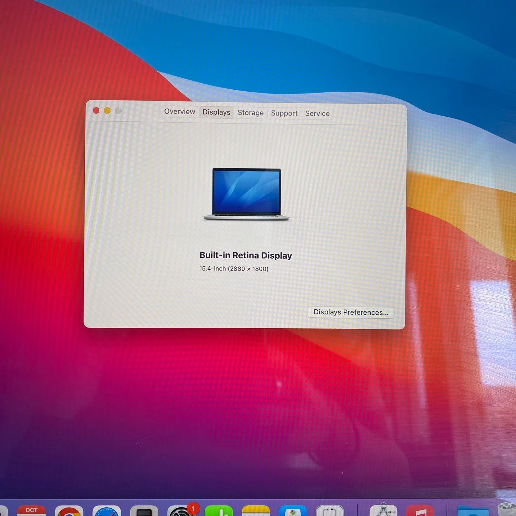The image size is (516, 516).
Task: Open Safari browser in the Dock
Action: pos(106,513)
